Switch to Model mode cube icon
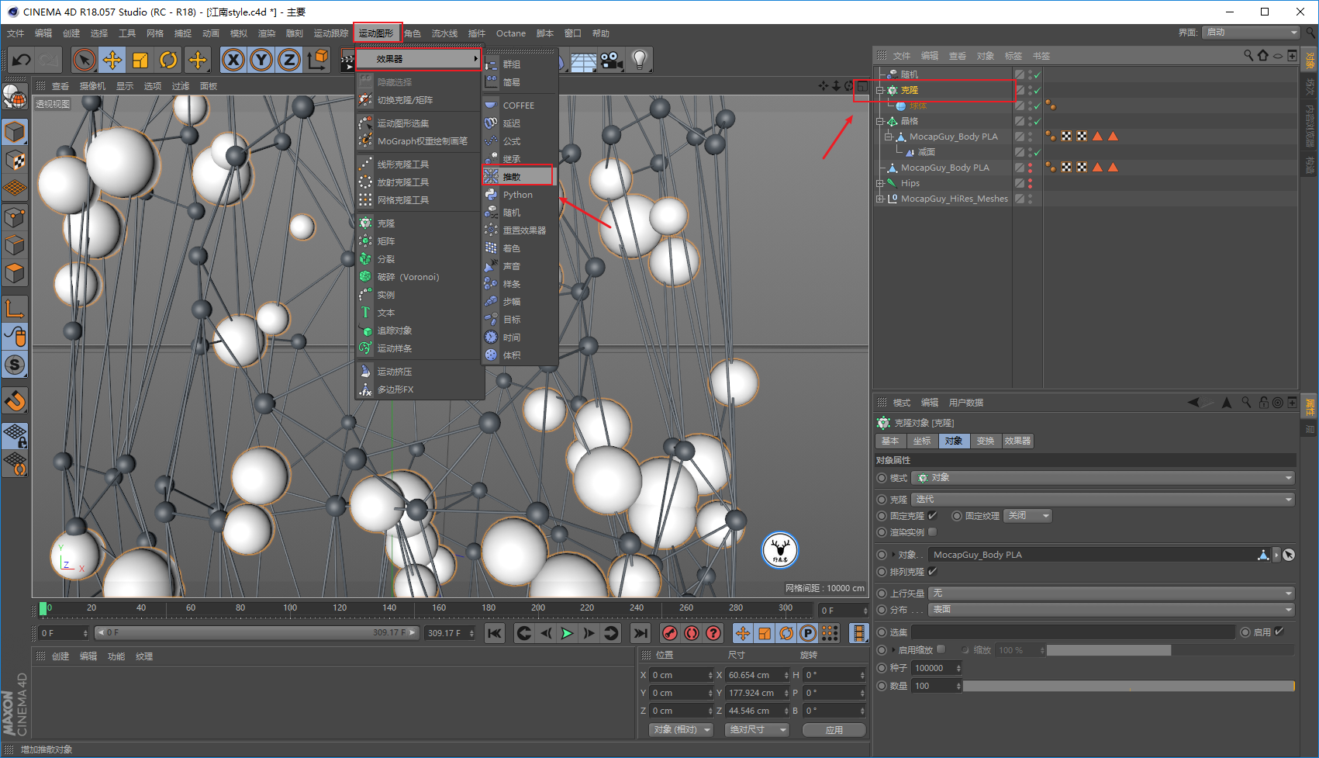 (15, 132)
